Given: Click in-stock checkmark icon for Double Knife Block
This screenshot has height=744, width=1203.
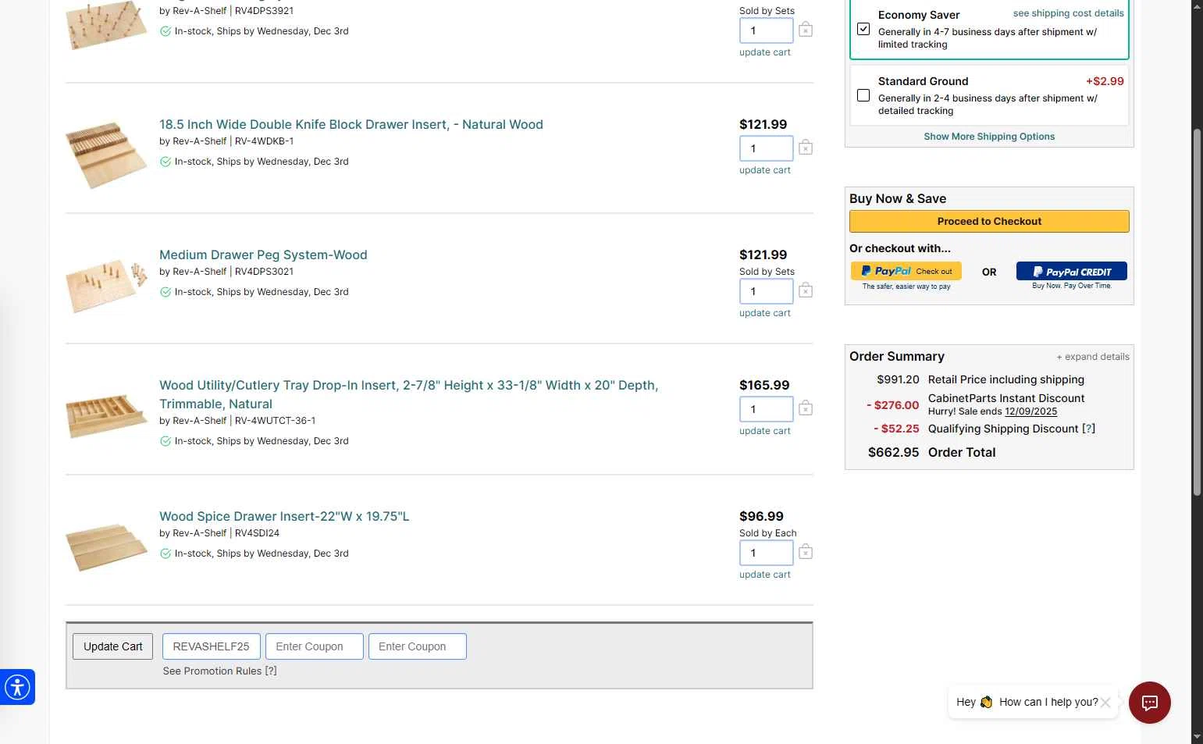Looking at the screenshot, I should pos(166,162).
